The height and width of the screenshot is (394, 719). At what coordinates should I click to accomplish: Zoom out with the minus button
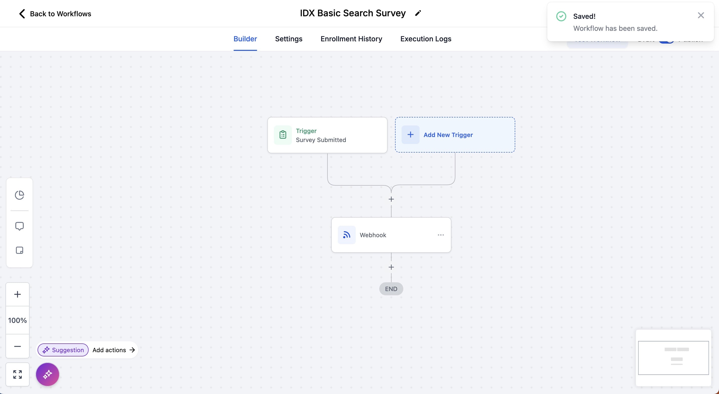pyautogui.click(x=17, y=346)
